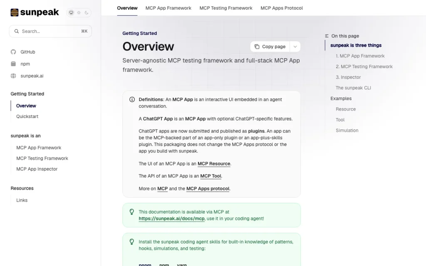
Task: Follow the MCP link in More on
Action: pyautogui.click(x=163, y=188)
